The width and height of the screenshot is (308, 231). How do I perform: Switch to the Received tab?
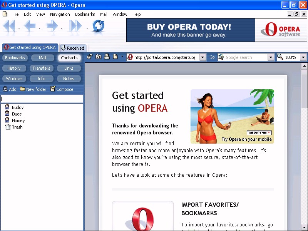point(73,48)
